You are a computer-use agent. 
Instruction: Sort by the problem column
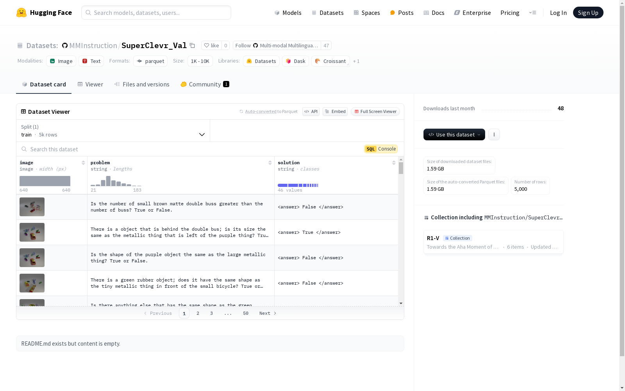270,163
